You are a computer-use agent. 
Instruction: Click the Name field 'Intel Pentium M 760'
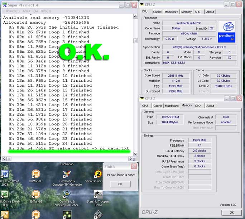click(x=189, y=23)
